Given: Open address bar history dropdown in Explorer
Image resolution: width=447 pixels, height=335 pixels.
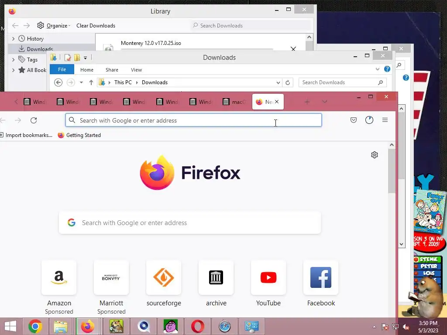Looking at the screenshot, I should click(278, 82).
